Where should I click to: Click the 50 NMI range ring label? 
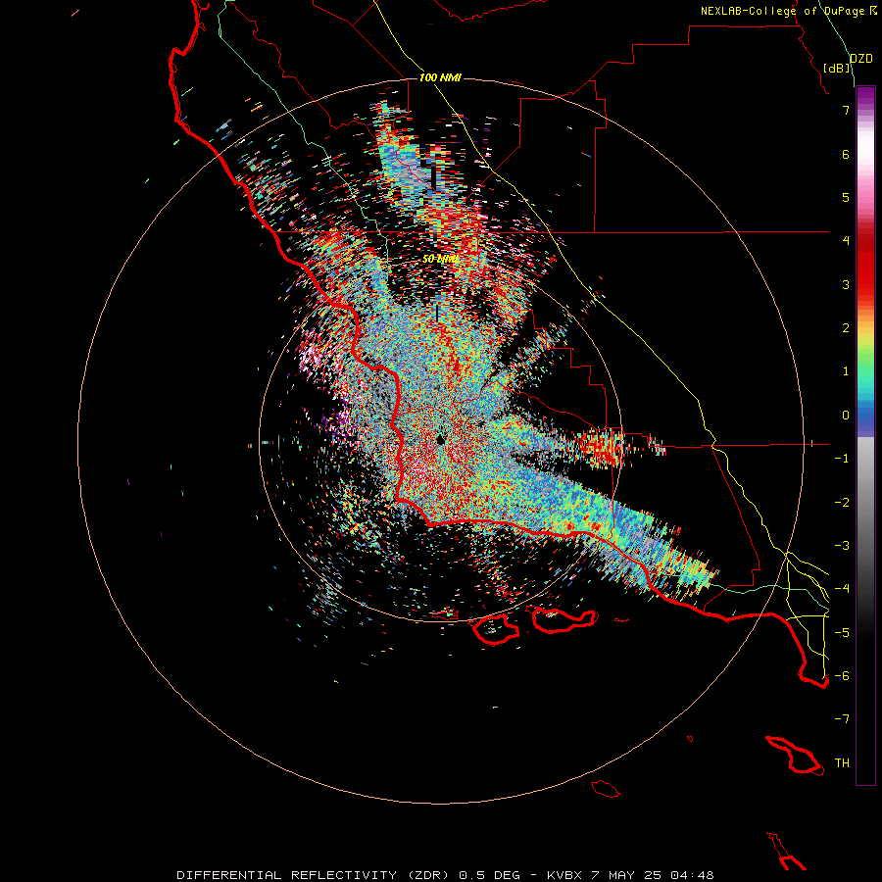coord(440,259)
